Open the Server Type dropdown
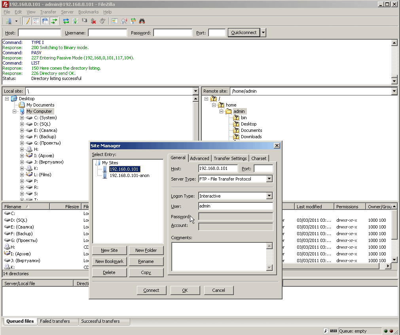The height and width of the screenshot is (335, 400). pyautogui.click(x=269, y=179)
